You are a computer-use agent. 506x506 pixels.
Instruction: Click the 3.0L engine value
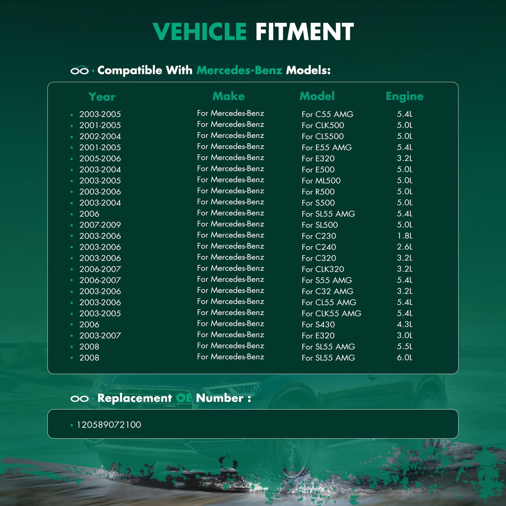[x=405, y=335]
